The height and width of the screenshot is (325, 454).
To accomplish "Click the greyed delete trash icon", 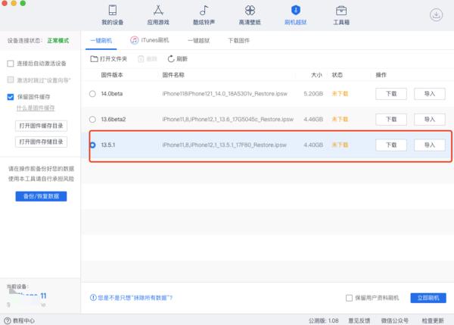I will coord(141,59).
